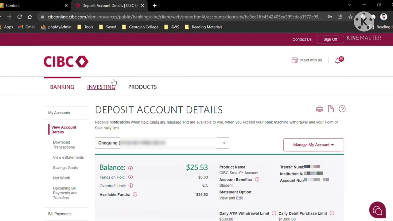This screenshot has width=393, height=221.
Task: Click the CIBC logo
Action: pyautogui.click(x=66, y=61)
